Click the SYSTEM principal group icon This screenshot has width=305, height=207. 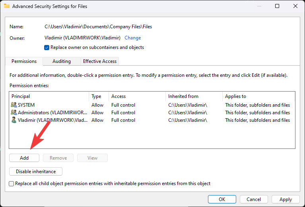click(14, 105)
